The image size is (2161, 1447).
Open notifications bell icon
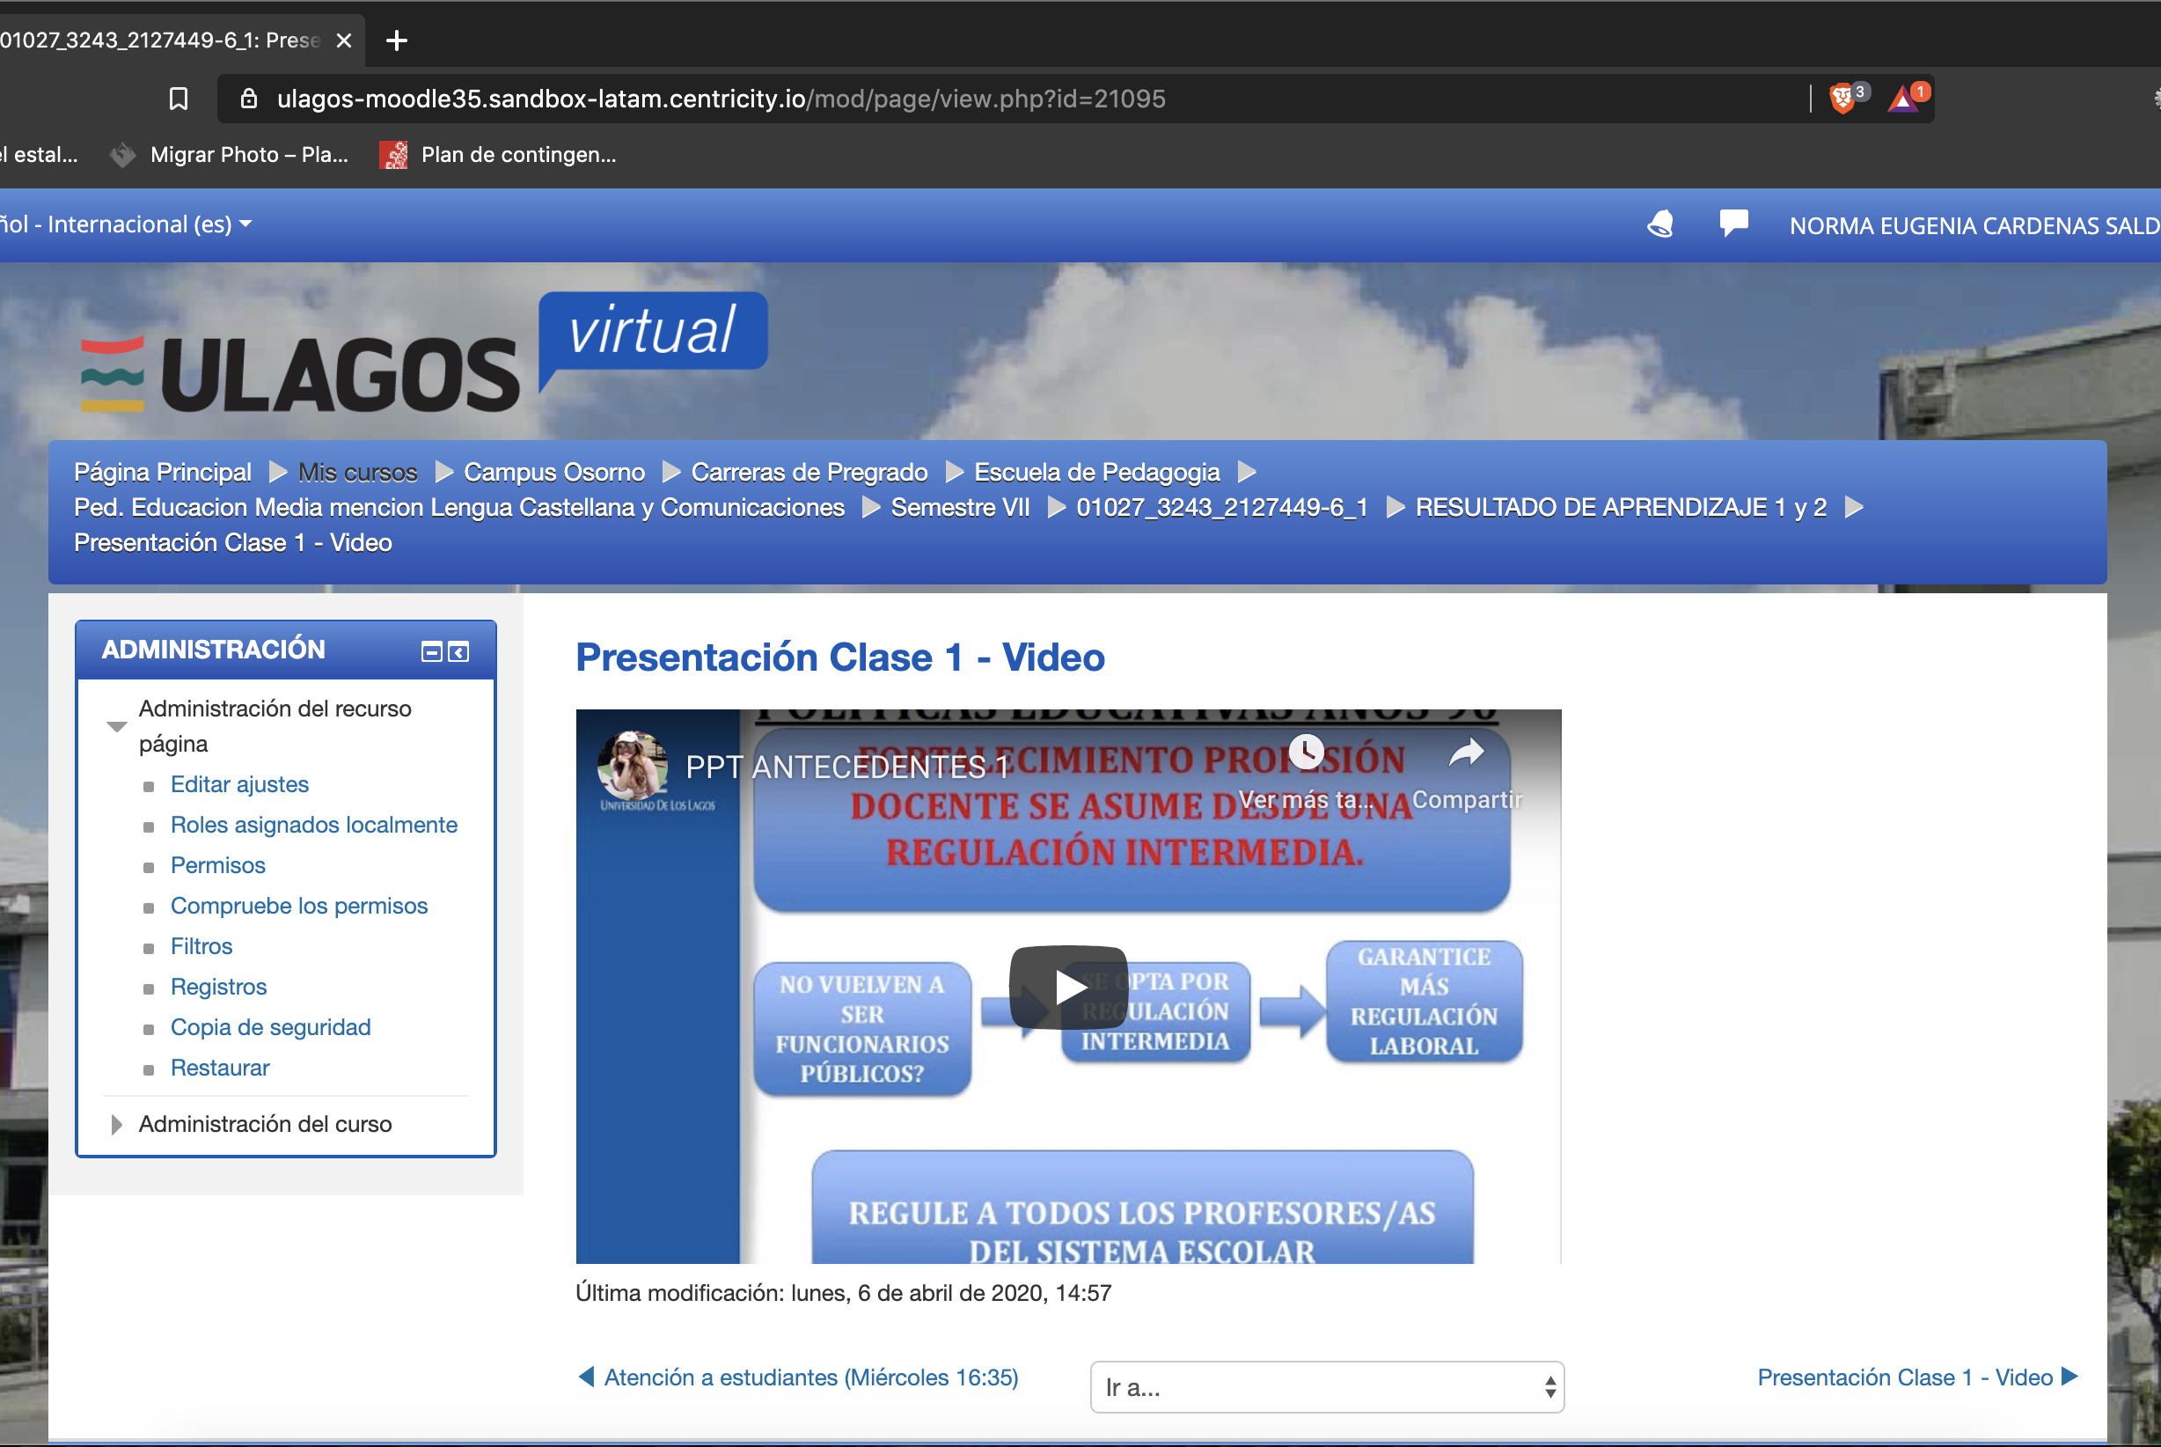tap(1660, 224)
